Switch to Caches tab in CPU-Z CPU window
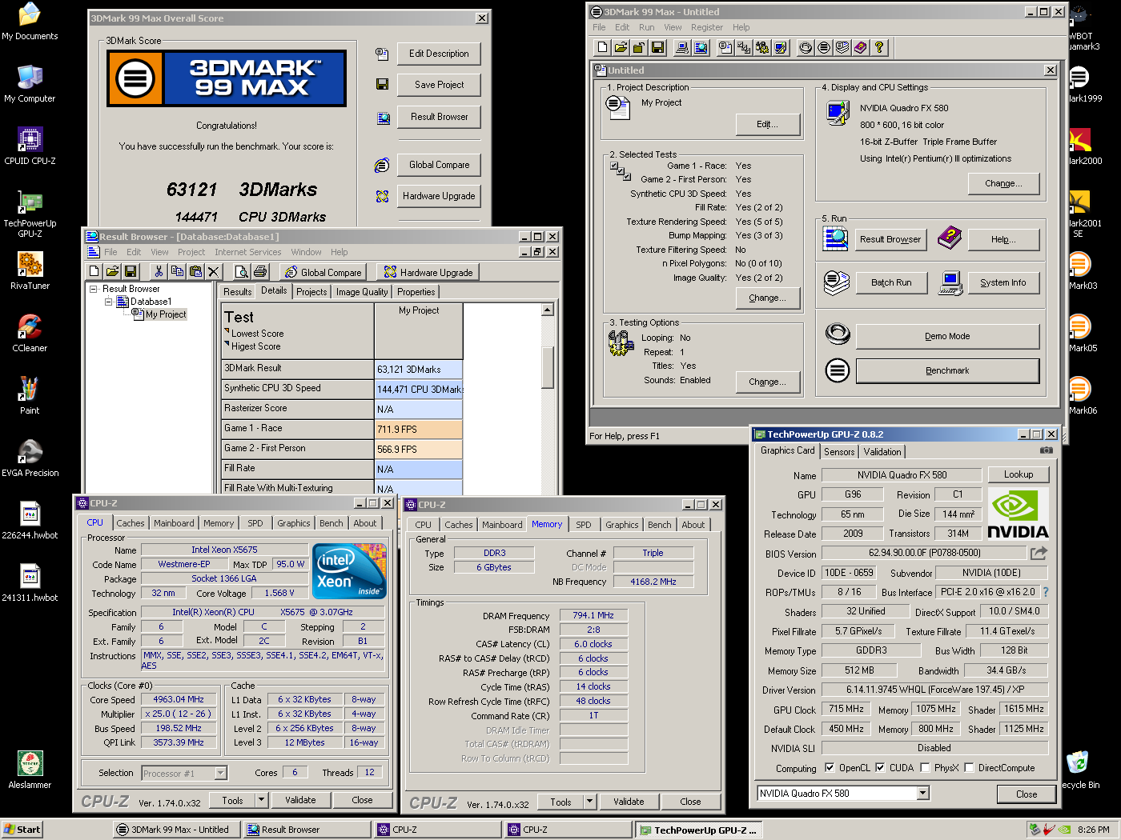This screenshot has width=1121, height=840. [131, 523]
